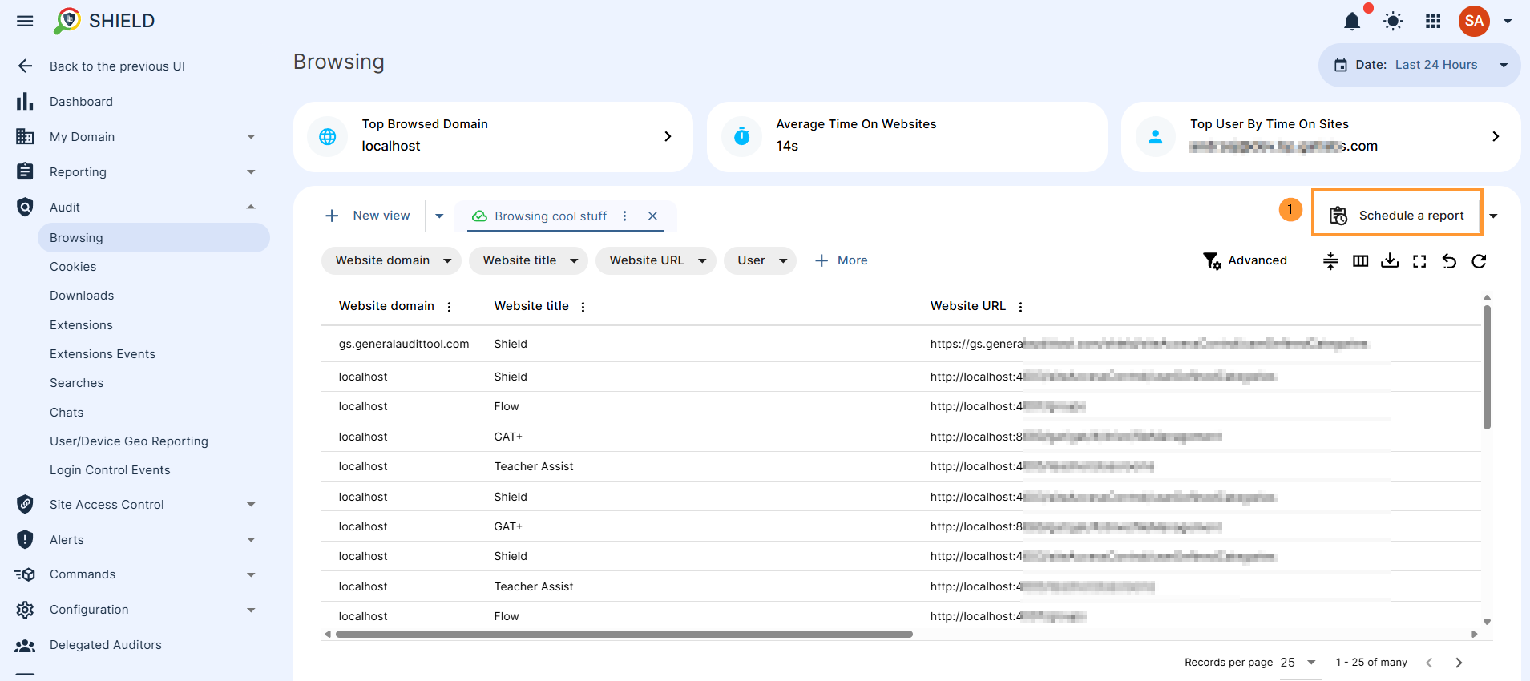Expand the My Domain sidebar section
Viewport: 1530px width, 681px height.
pos(251,137)
